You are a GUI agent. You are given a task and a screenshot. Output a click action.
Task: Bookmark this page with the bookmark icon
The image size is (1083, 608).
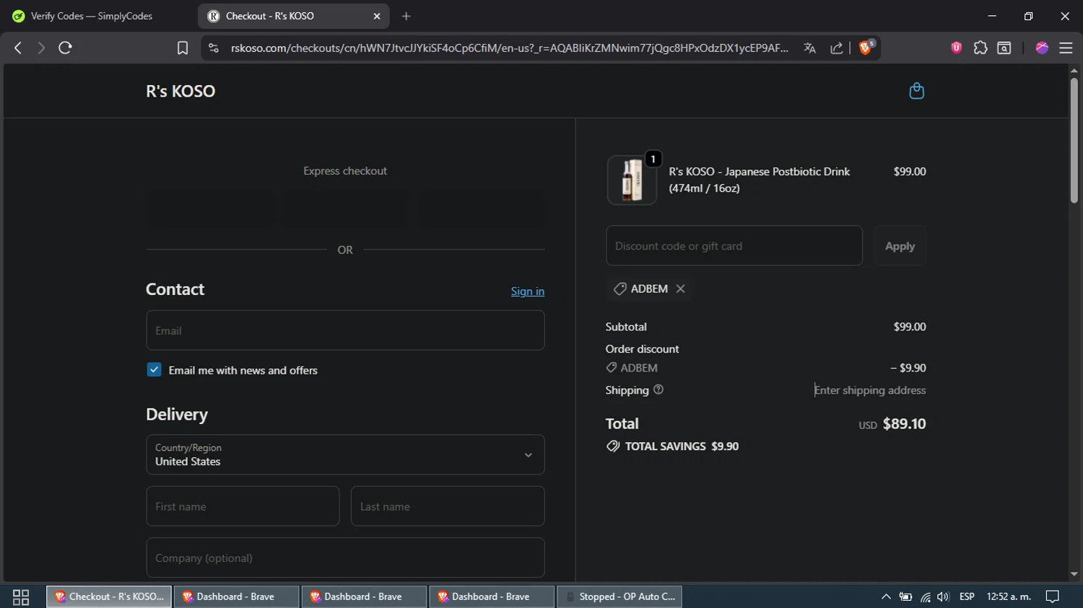[183, 48]
